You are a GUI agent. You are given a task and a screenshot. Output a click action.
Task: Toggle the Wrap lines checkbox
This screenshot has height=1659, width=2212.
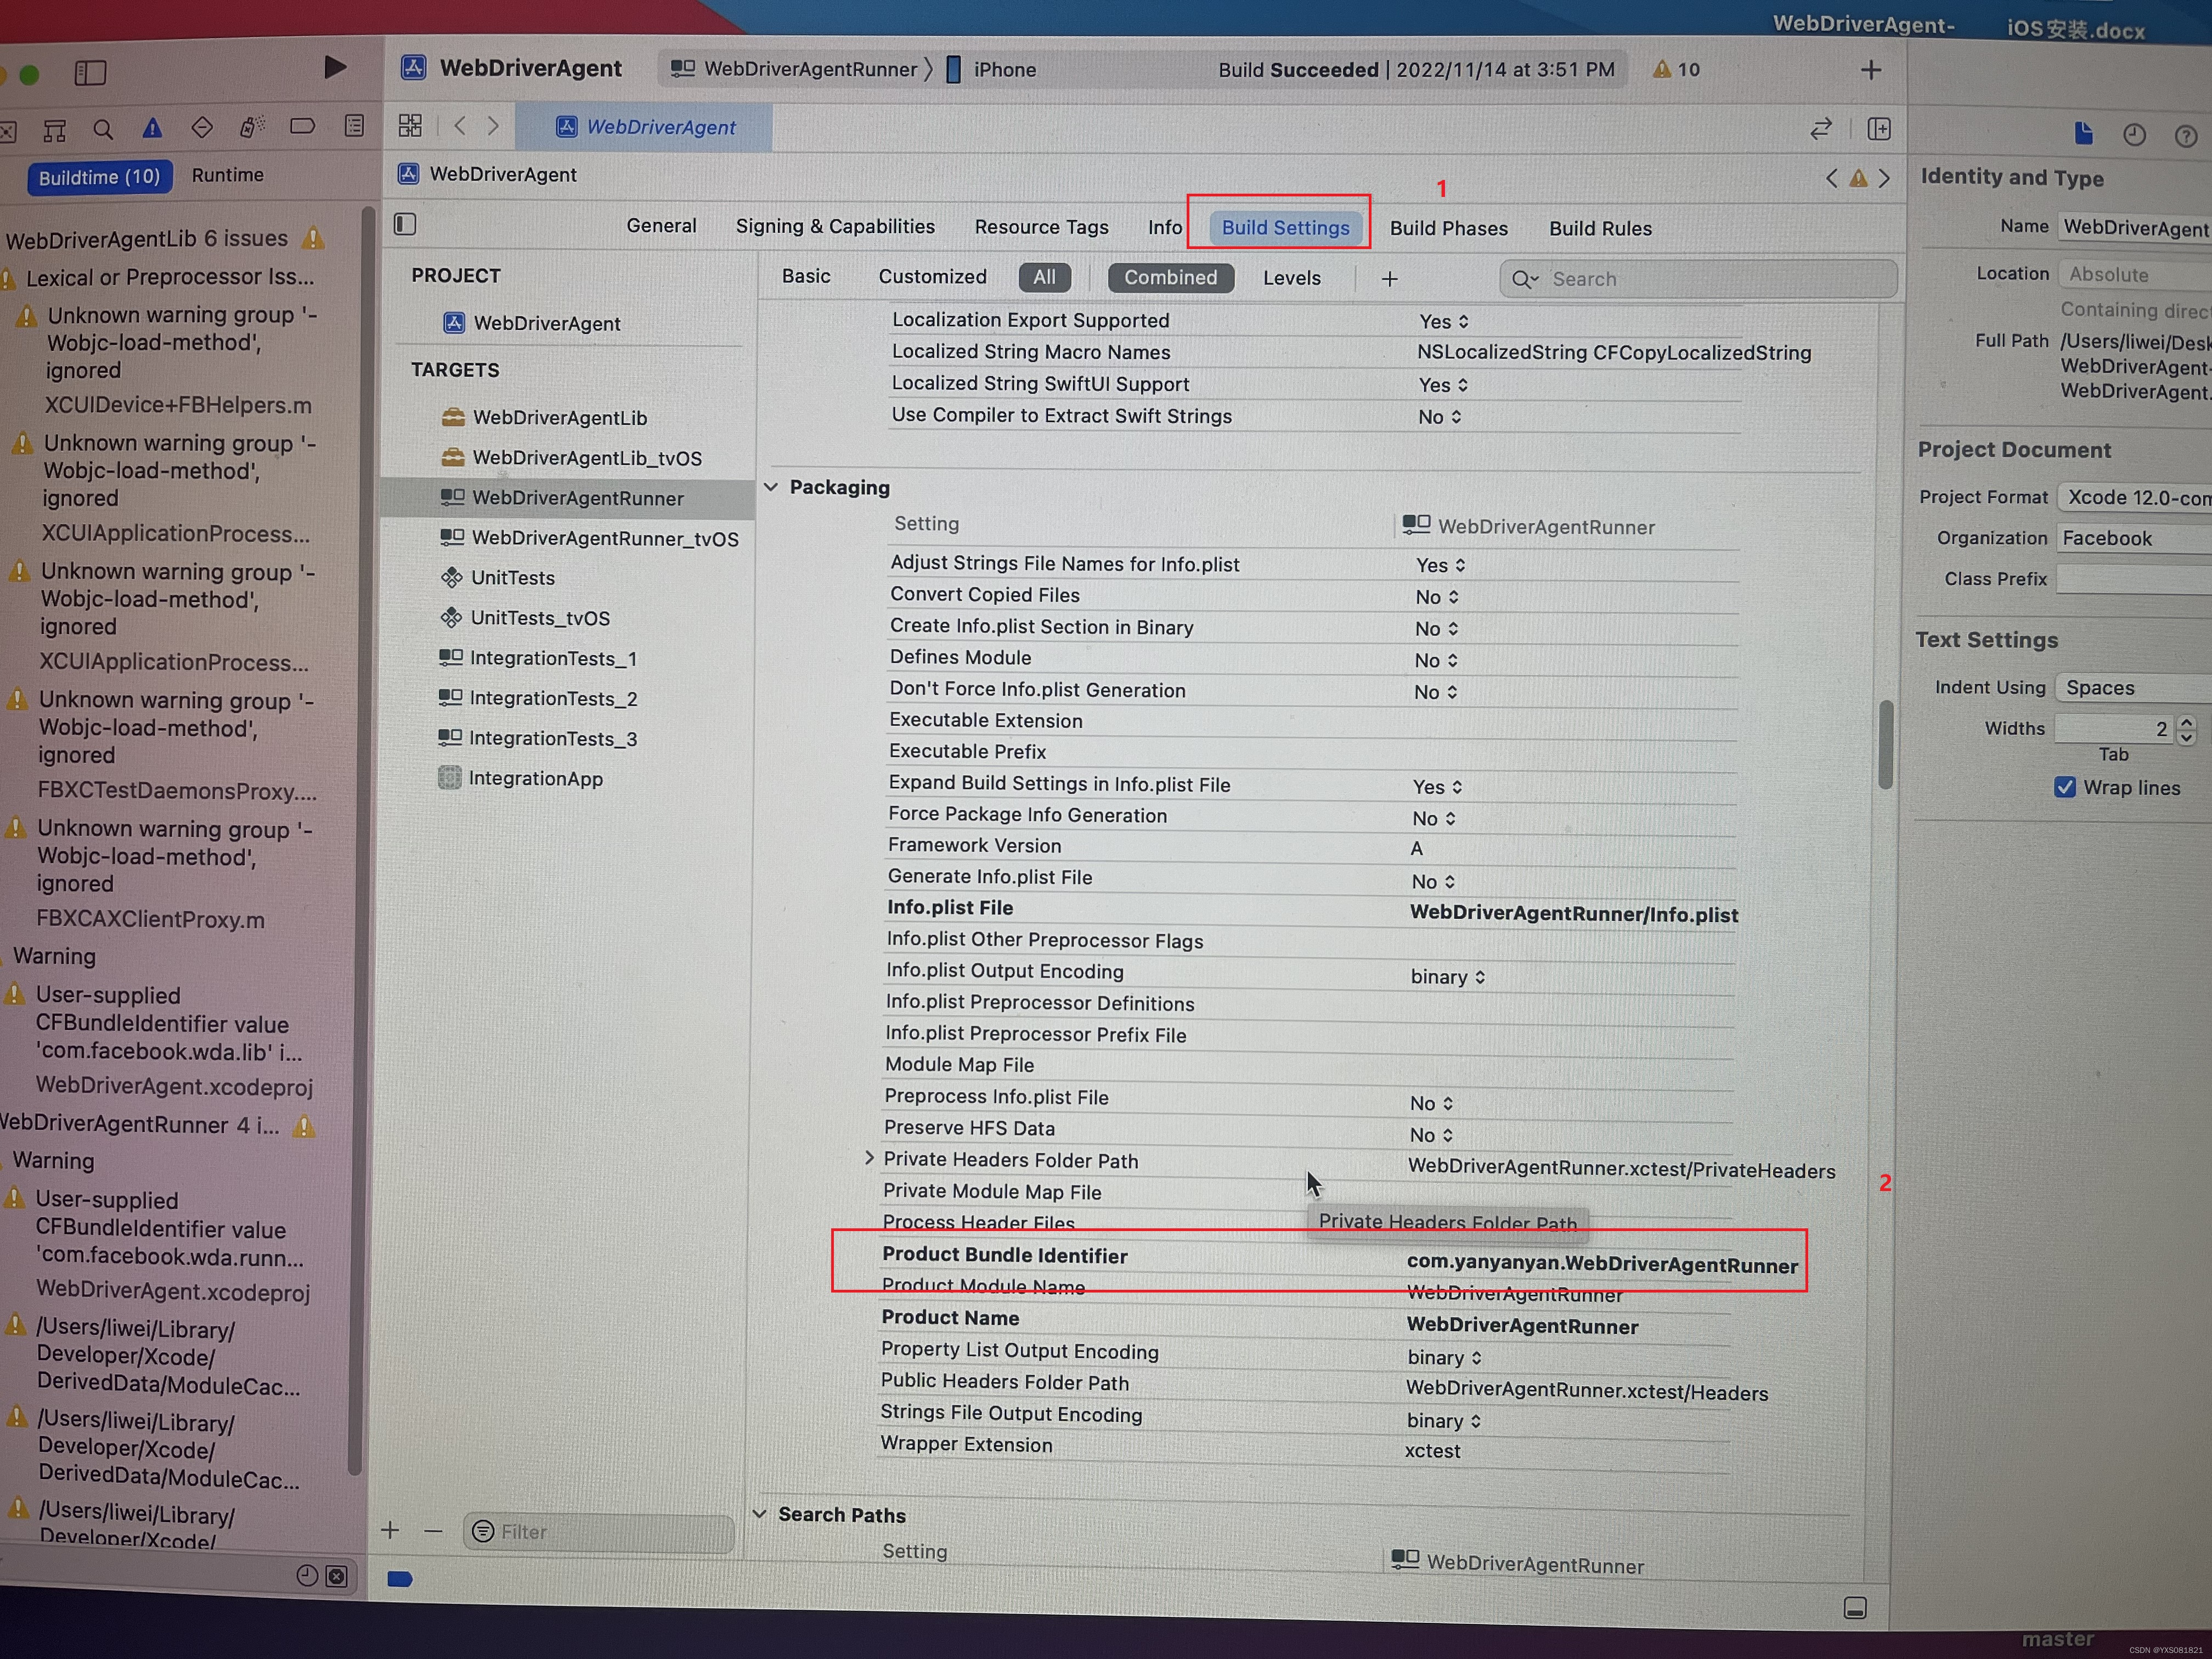pyautogui.click(x=2065, y=787)
